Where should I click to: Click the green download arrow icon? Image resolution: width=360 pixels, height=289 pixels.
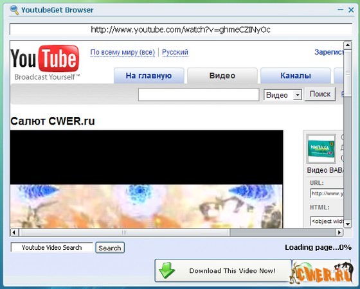(x=167, y=270)
